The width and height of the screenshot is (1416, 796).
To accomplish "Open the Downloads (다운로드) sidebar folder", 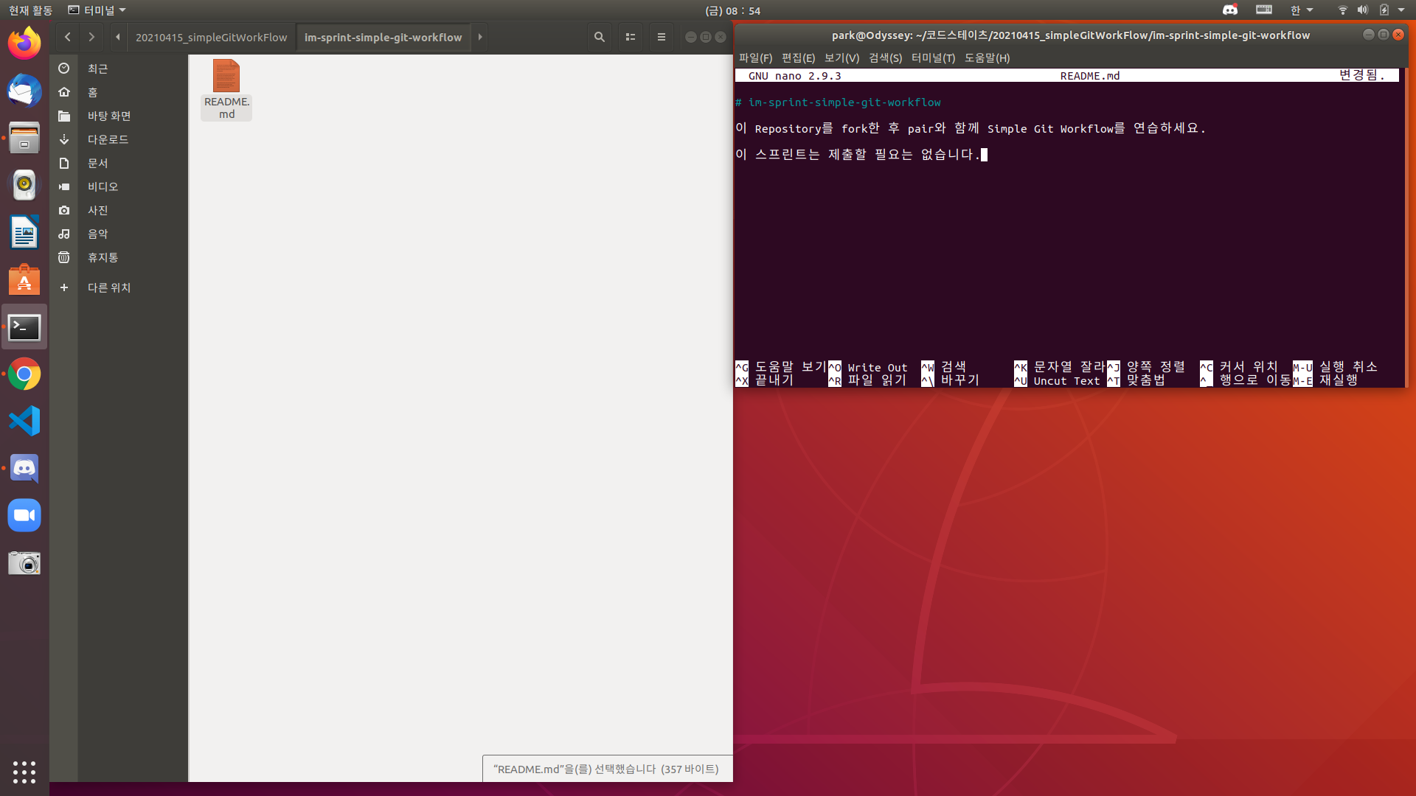I will click(x=108, y=139).
